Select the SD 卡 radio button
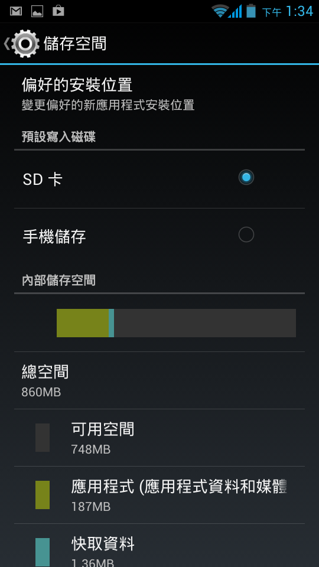Image resolution: width=319 pixels, height=567 pixels. pos(246,177)
